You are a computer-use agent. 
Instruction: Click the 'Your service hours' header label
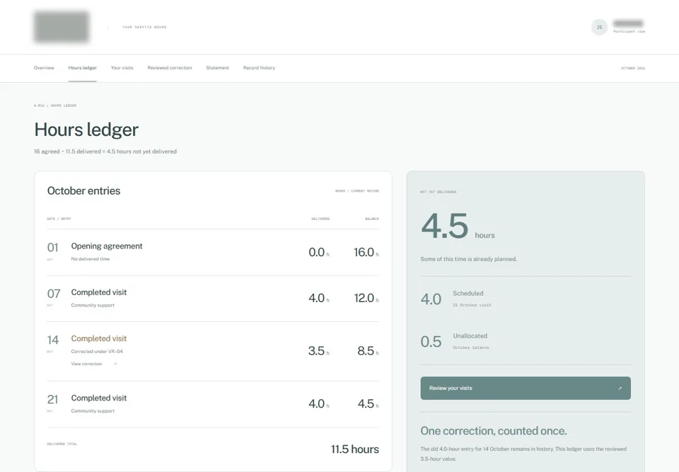point(144,28)
